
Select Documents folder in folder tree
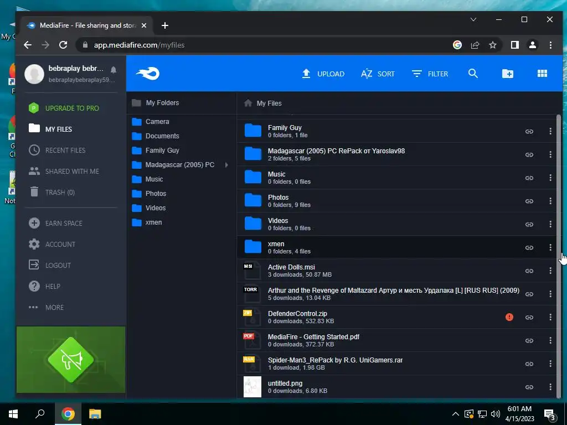156,136
